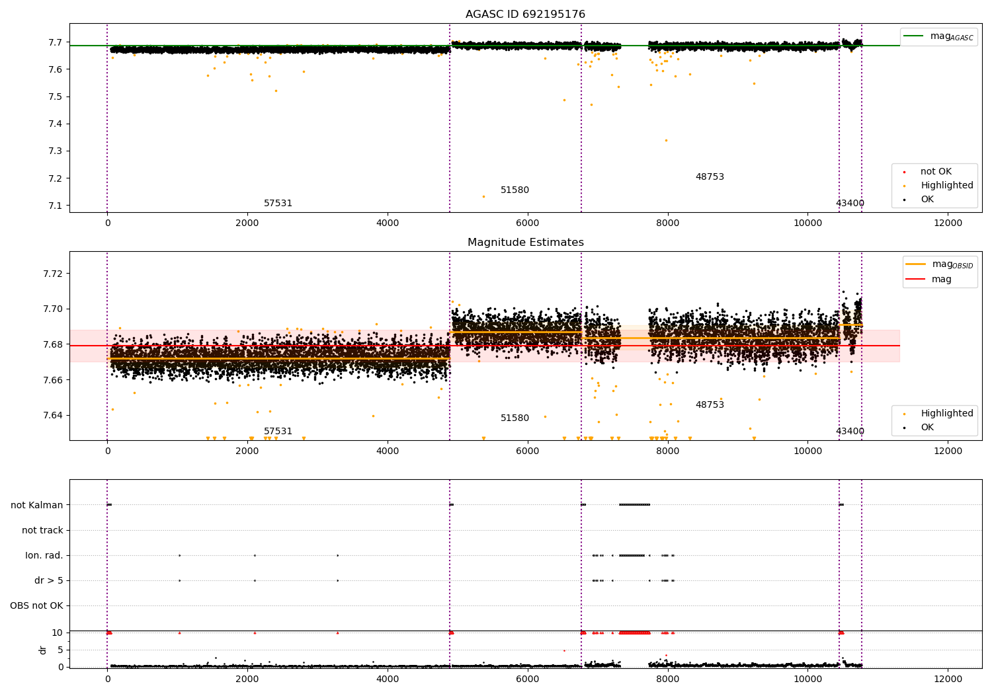Click the 7.68 y-axis tick label

point(53,344)
